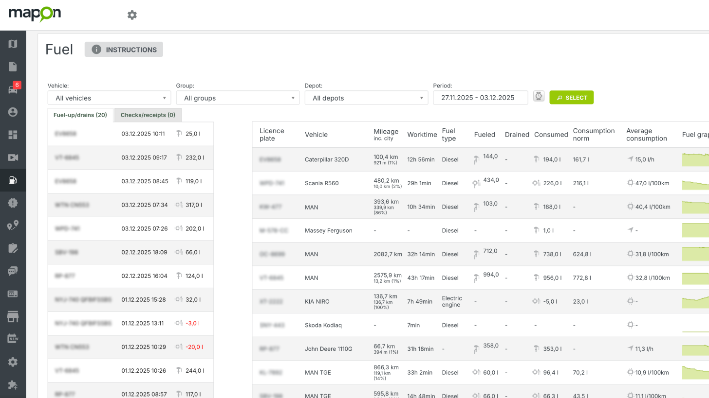This screenshot has height=398, width=709.
Task: Expand the All depots dropdown
Action: pos(366,97)
